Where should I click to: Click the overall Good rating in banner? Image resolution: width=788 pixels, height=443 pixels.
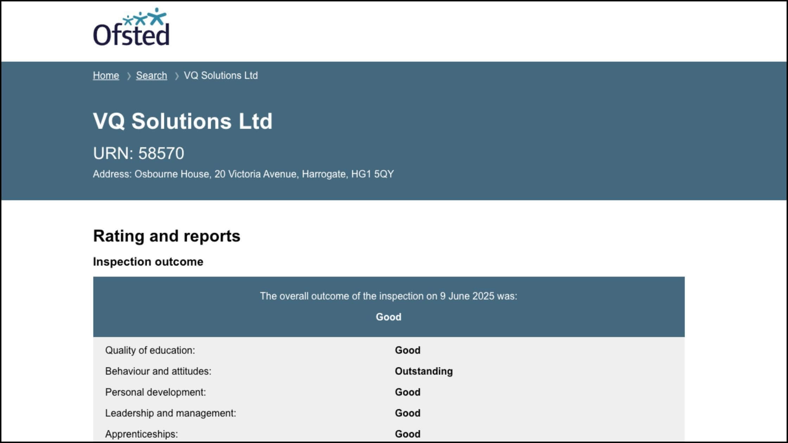[x=389, y=317]
